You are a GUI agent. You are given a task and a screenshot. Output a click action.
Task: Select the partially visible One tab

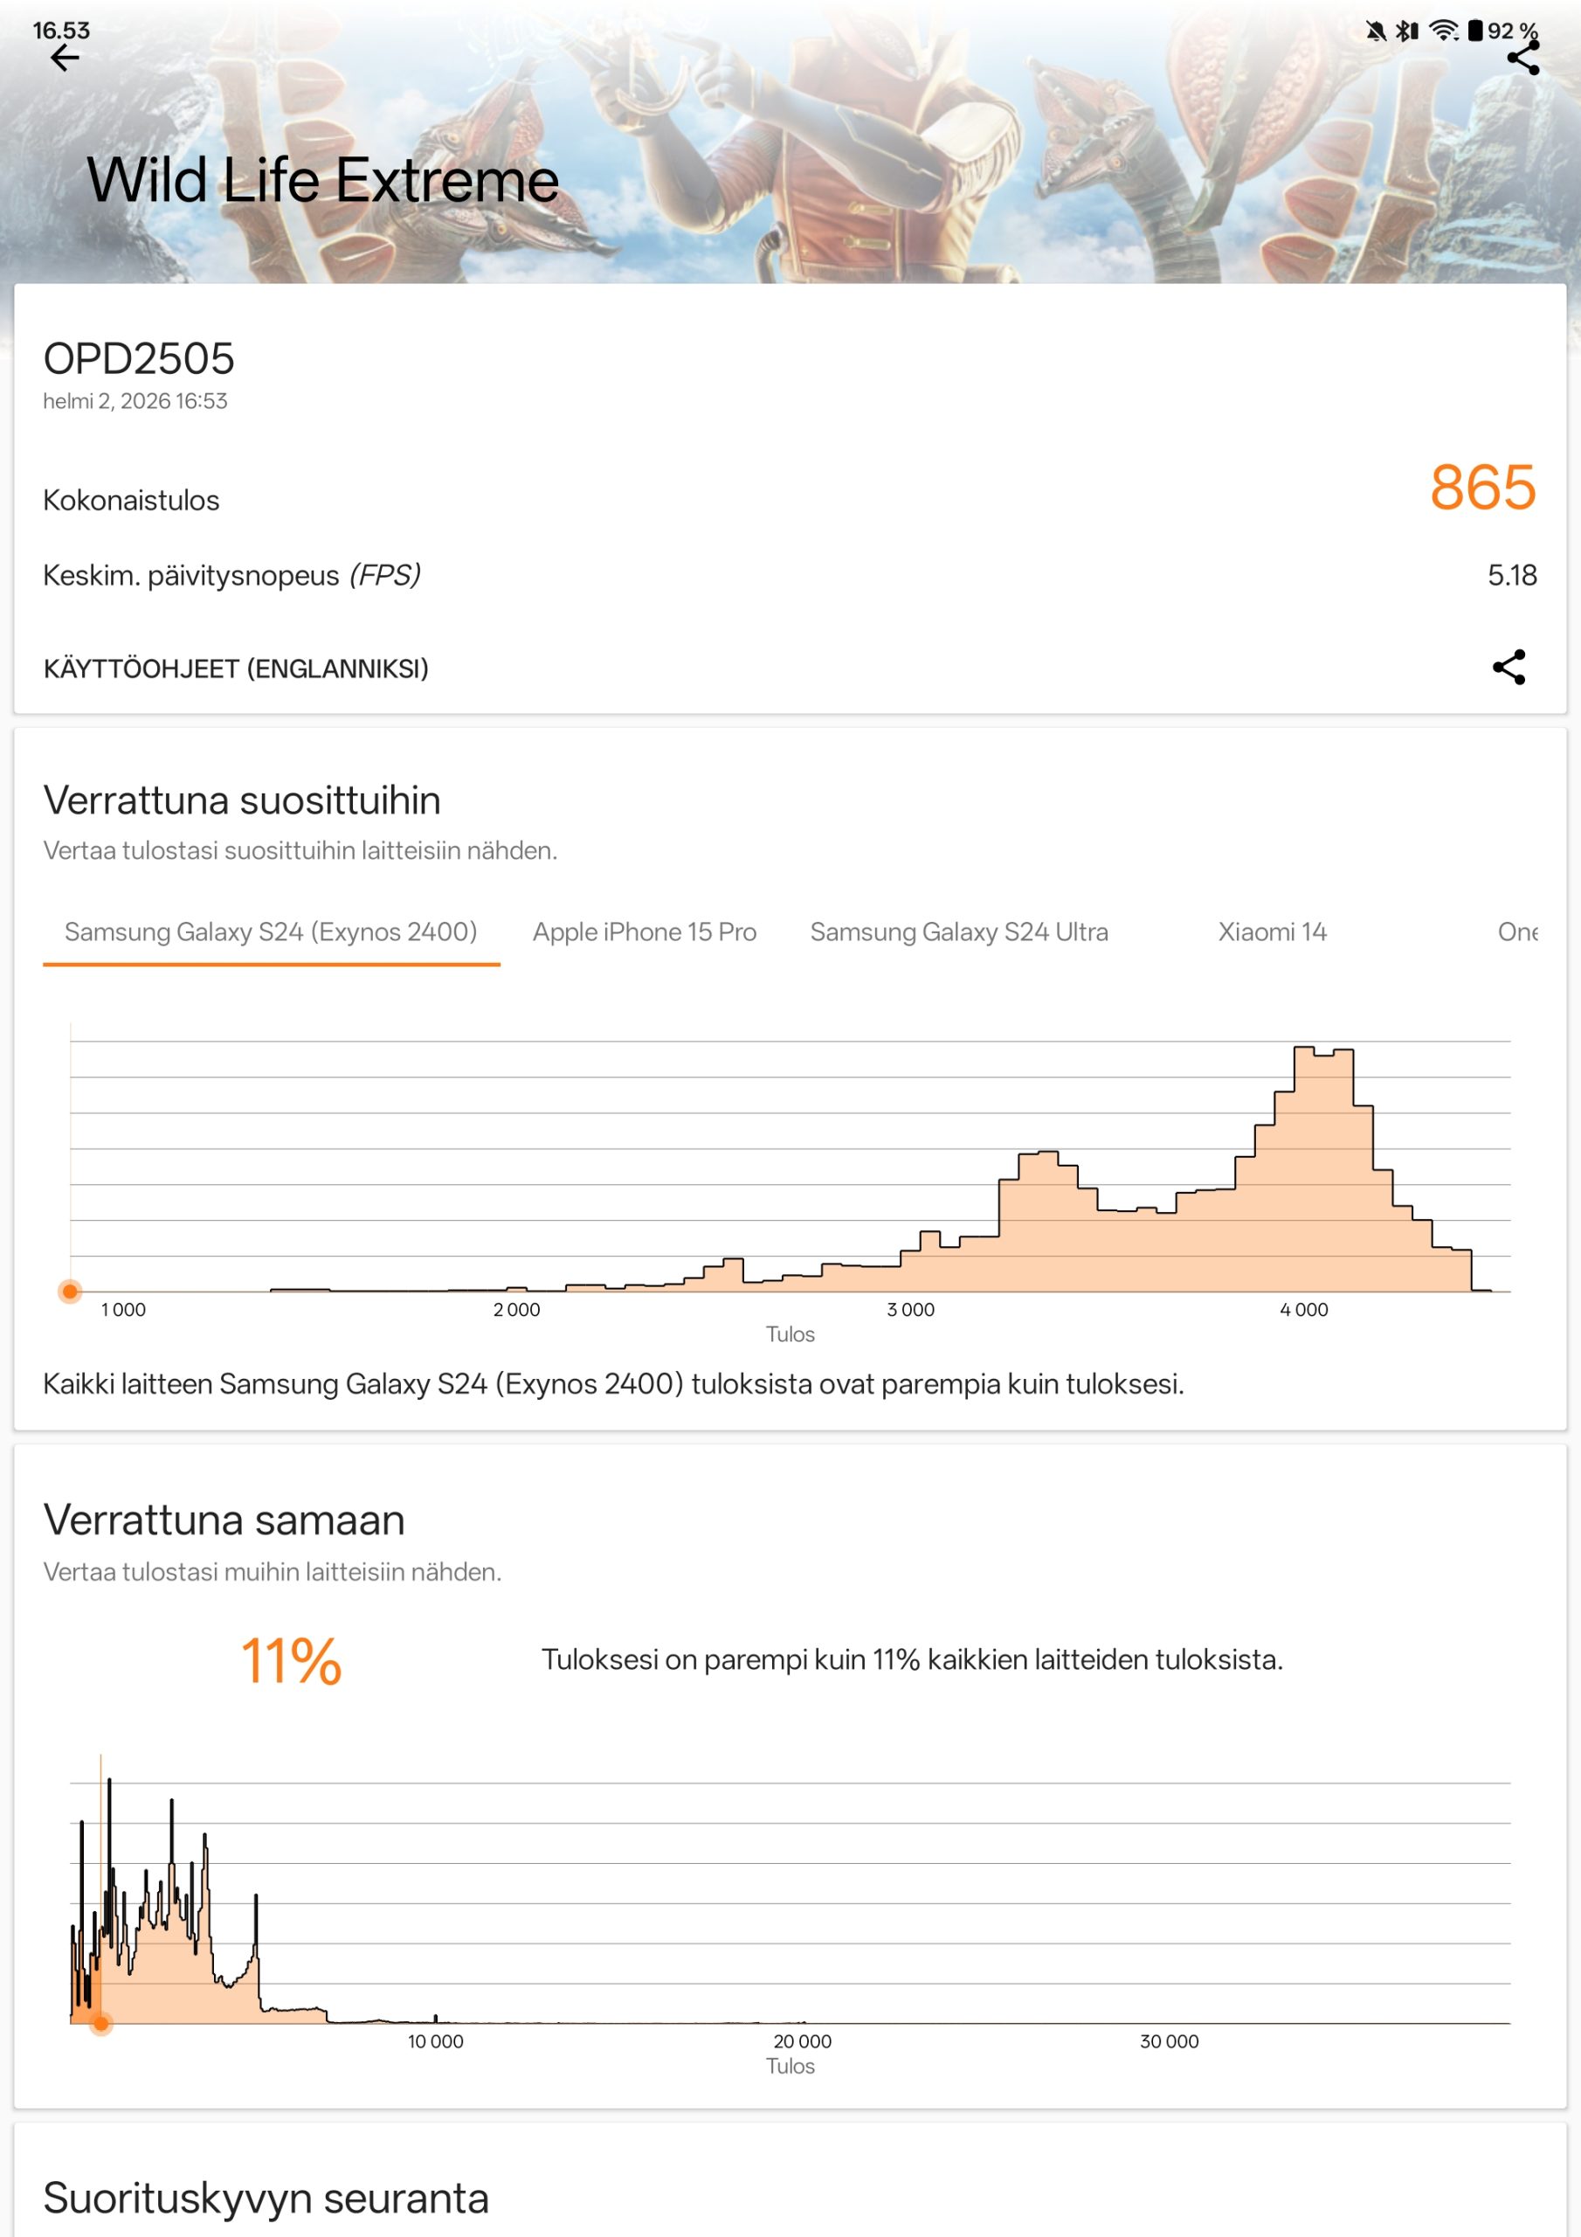pyautogui.click(x=1516, y=932)
